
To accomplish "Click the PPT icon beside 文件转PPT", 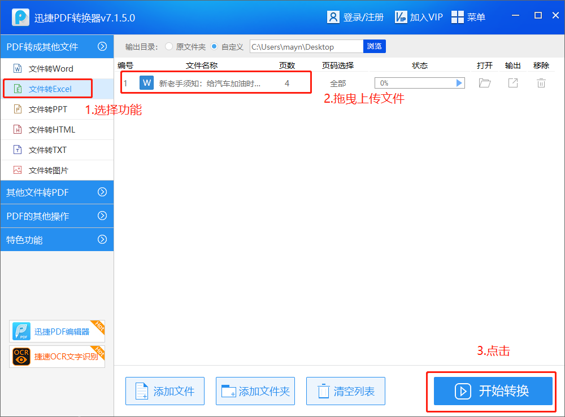I will (x=18, y=109).
